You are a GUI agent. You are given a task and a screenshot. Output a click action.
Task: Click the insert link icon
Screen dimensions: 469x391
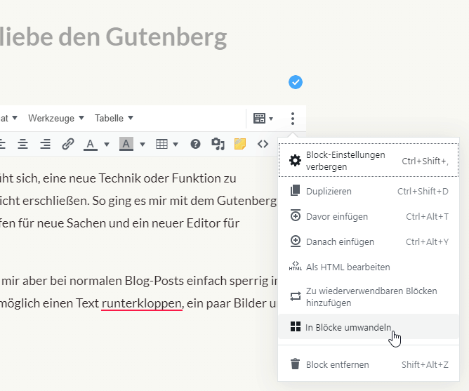coord(68,144)
